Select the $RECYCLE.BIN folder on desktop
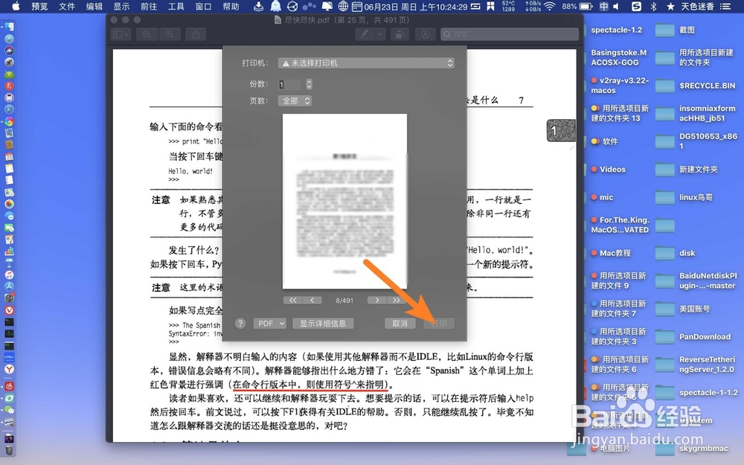744x465 pixels. tap(664, 86)
